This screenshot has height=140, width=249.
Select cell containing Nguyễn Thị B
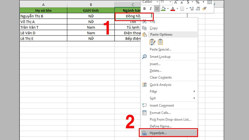tap(43, 16)
